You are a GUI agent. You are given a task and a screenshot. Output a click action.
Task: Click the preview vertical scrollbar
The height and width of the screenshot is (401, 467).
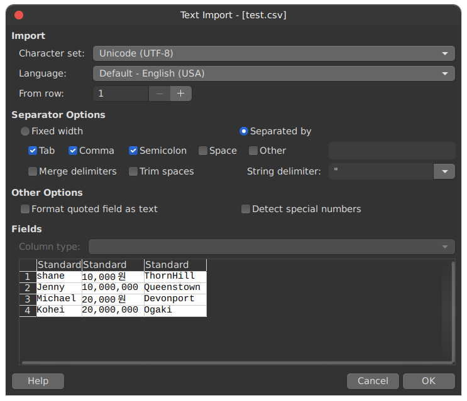tap(453, 311)
